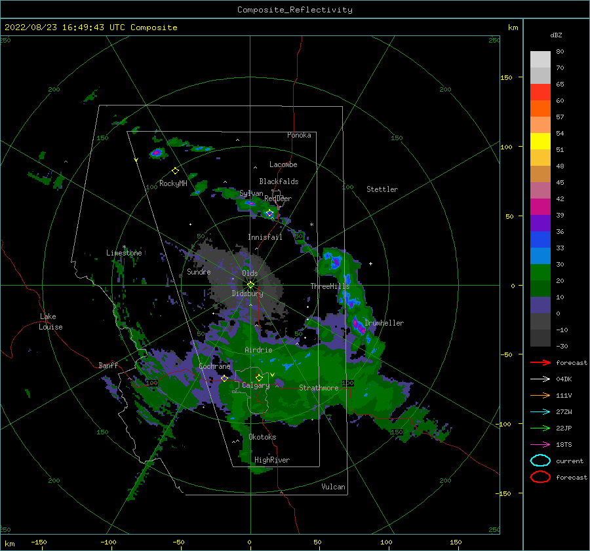Click the '04DK' legend text

564,379
